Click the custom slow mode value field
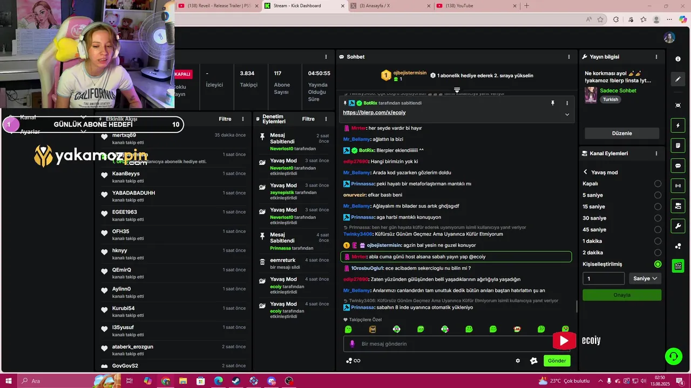The image size is (691, 388). (604, 279)
